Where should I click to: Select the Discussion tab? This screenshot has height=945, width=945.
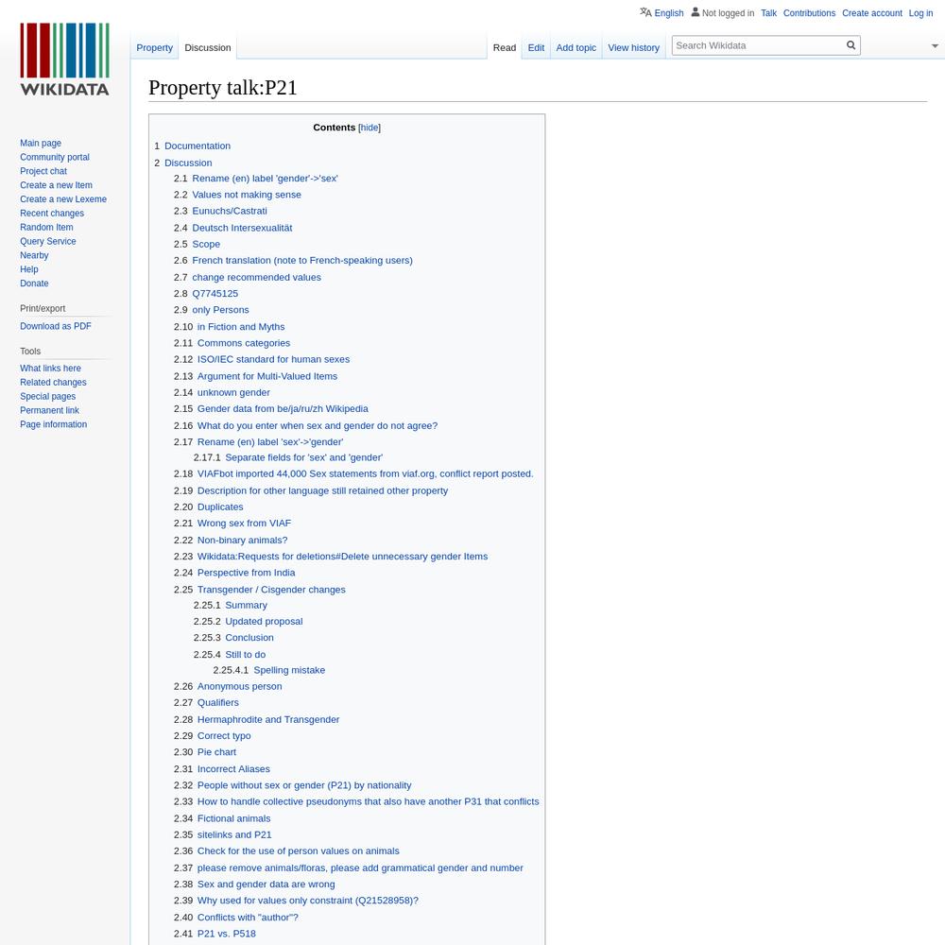(x=207, y=47)
